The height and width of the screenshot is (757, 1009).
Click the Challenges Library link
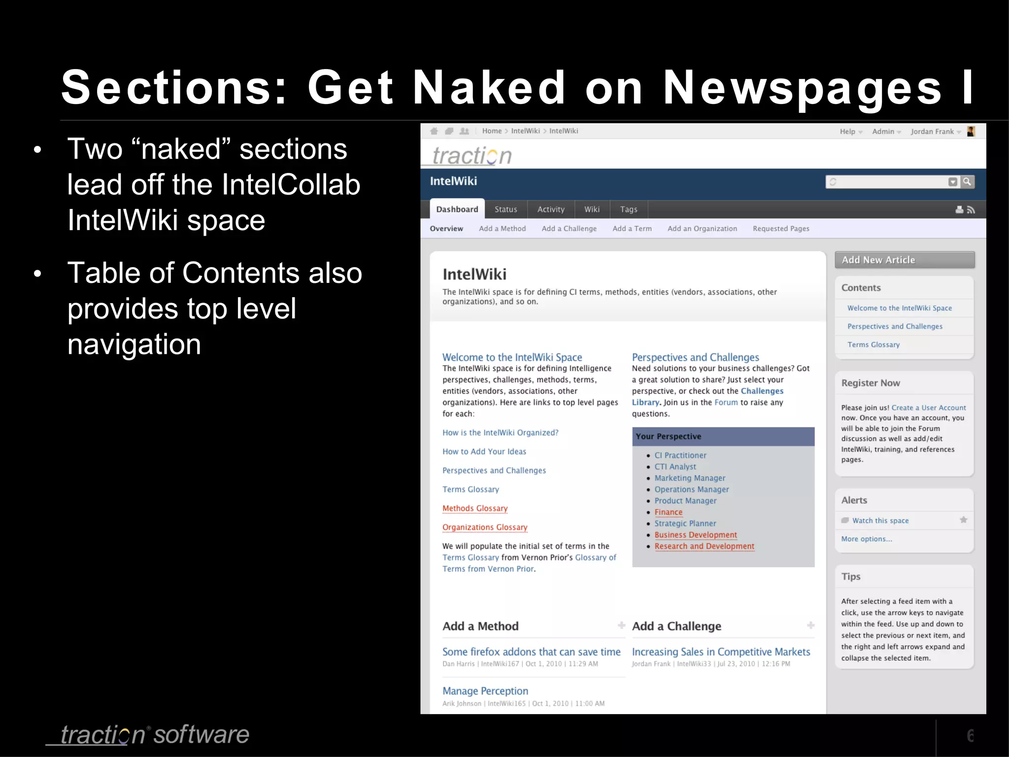coord(762,391)
